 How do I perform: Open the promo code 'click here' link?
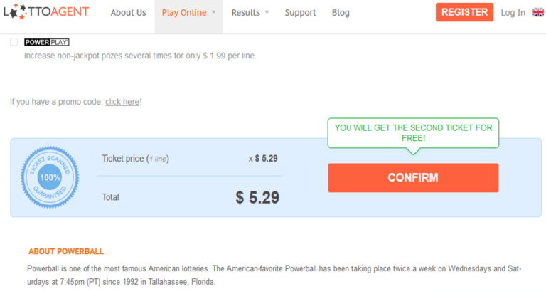122,102
